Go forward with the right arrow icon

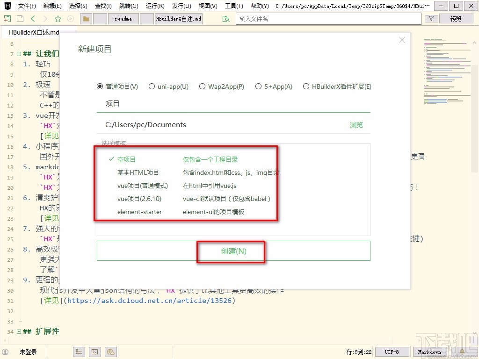click(45, 19)
